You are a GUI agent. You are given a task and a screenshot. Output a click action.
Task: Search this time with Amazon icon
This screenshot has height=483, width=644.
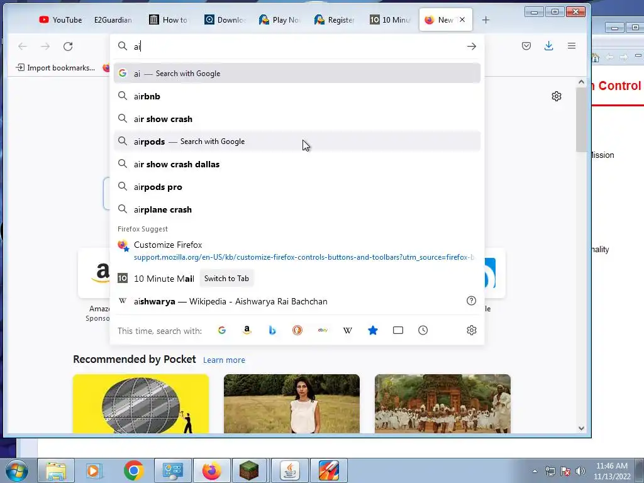click(247, 330)
